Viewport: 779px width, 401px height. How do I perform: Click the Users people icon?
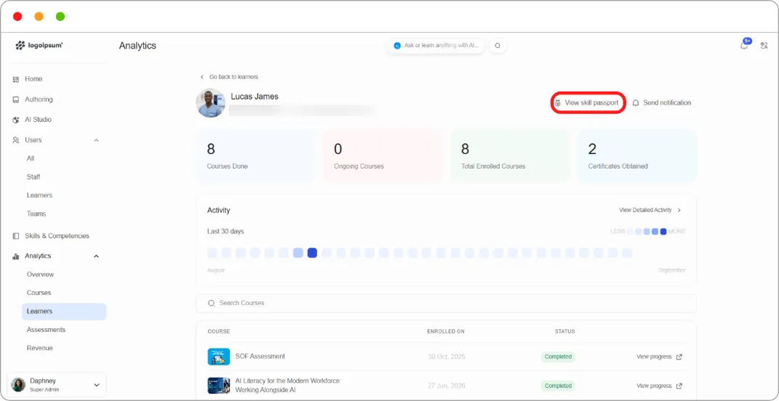point(16,140)
